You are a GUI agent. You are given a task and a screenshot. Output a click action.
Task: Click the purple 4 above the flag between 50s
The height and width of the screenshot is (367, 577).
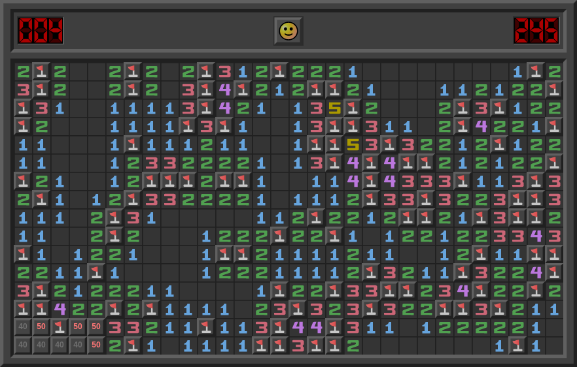click(60, 309)
